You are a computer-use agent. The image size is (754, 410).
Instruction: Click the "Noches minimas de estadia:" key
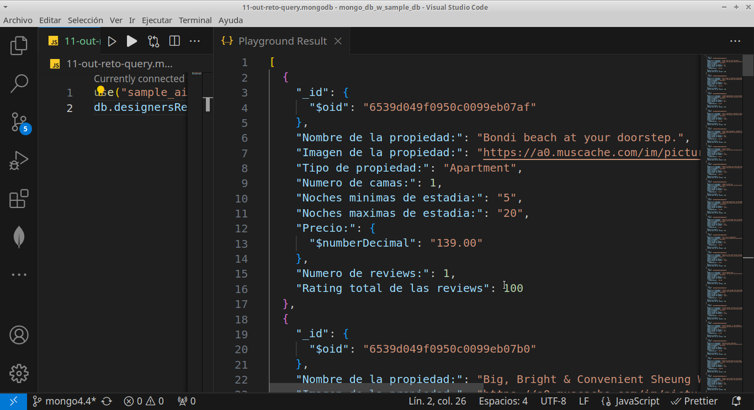pyautogui.click(x=389, y=198)
